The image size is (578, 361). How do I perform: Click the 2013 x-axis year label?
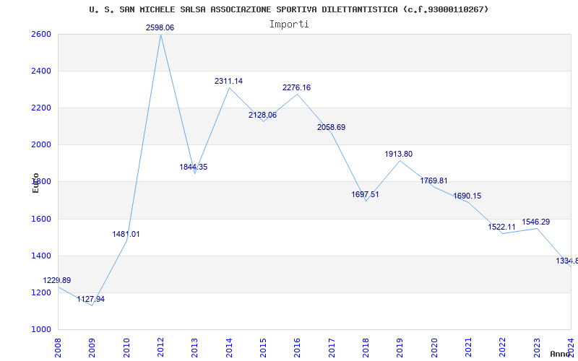click(194, 348)
